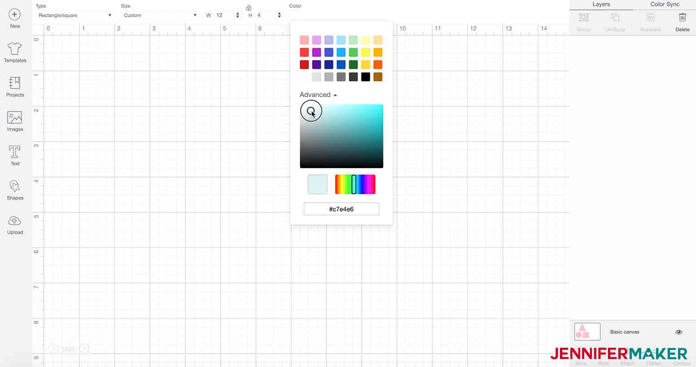Pick the navy blue swatch
Image resolution: width=696 pixels, height=367 pixels.
[329, 65]
